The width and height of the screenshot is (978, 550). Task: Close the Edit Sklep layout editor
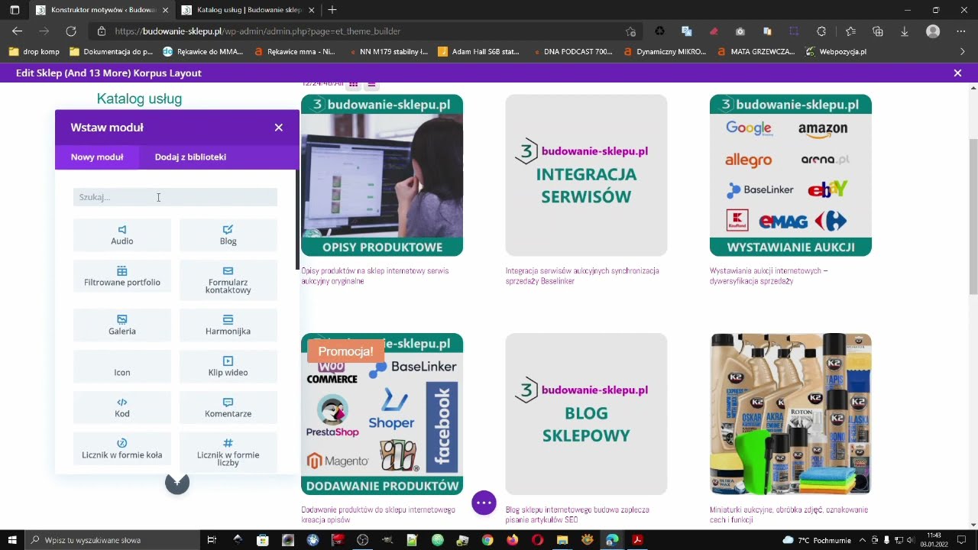tap(957, 73)
